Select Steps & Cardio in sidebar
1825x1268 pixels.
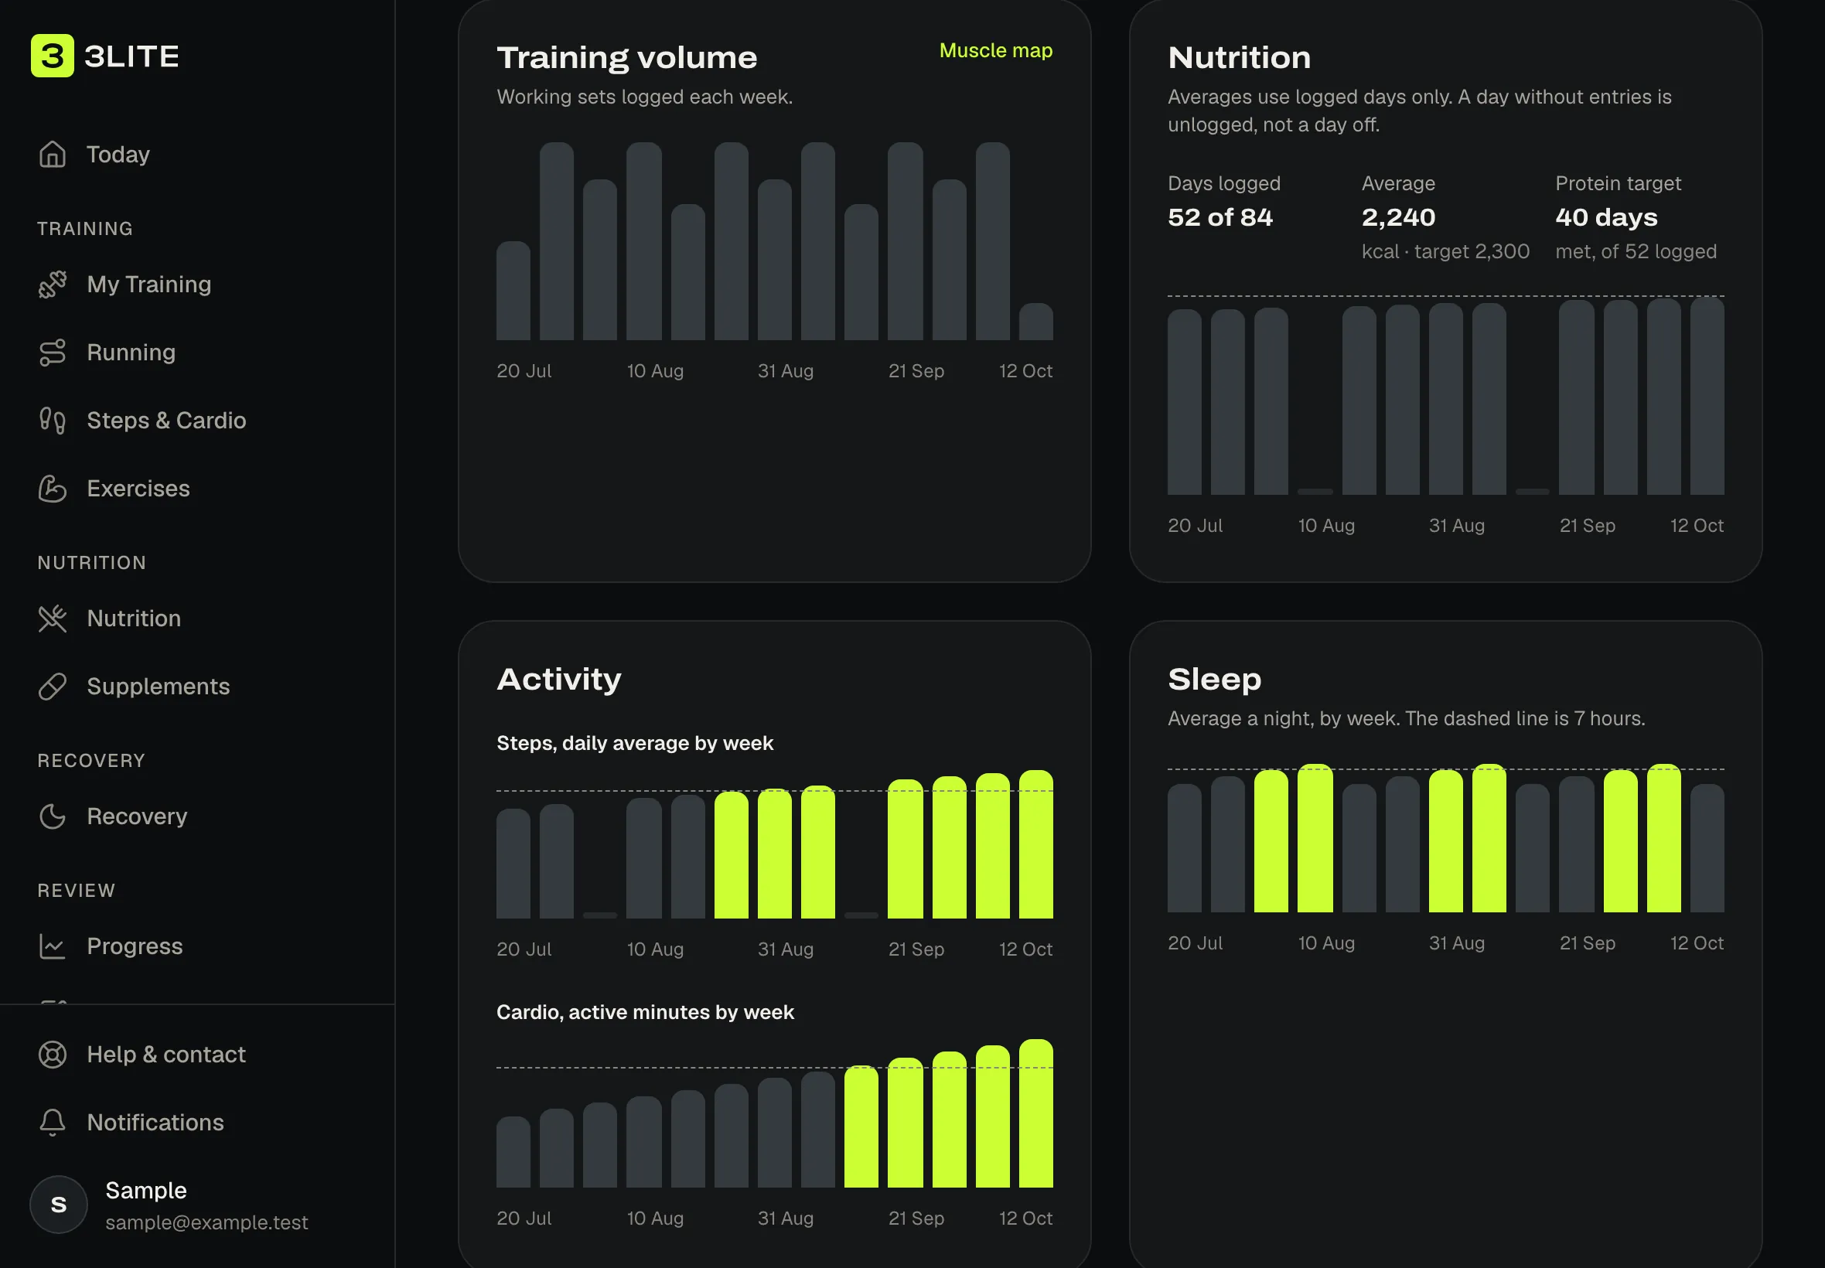click(167, 421)
